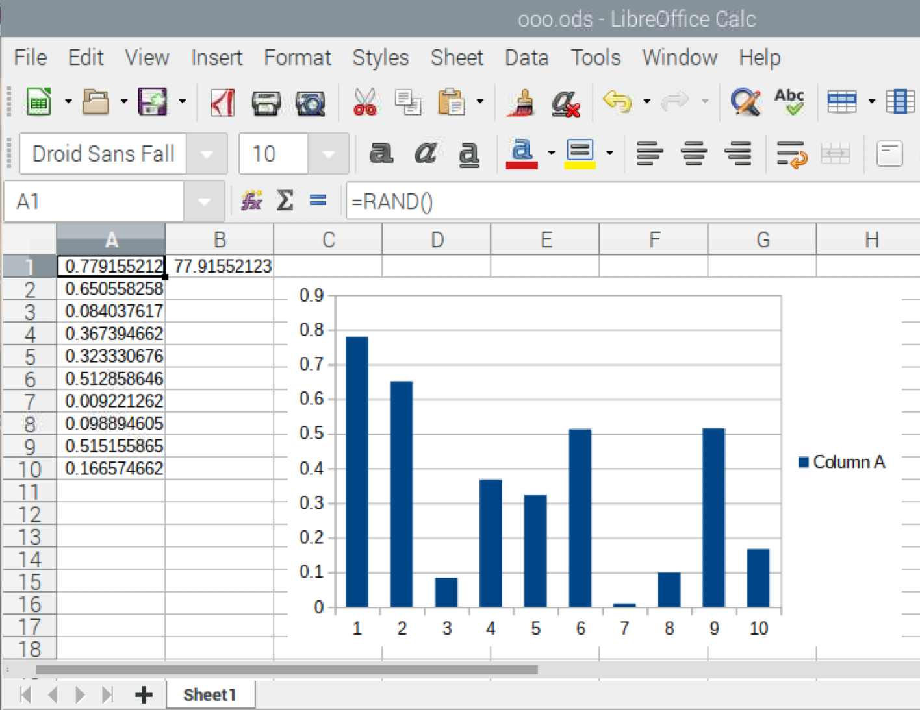Open Find & Replace icon
The height and width of the screenshot is (710, 920).
click(x=745, y=103)
